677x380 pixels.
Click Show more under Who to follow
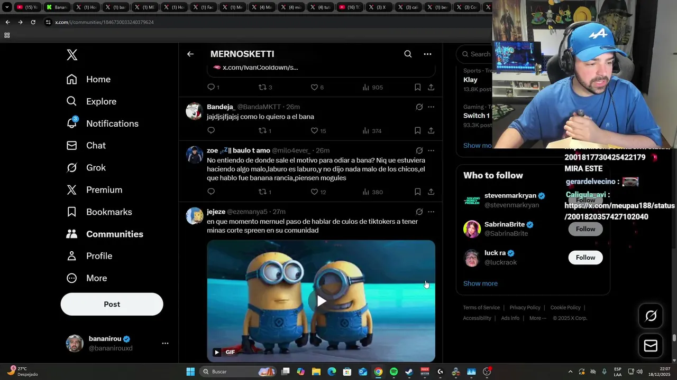pyautogui.click(x=480, y=283)
